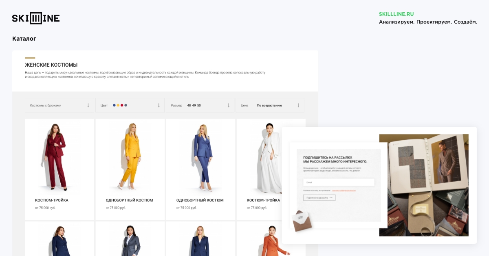Click price under the yellow suit

(x=116, y=208)
